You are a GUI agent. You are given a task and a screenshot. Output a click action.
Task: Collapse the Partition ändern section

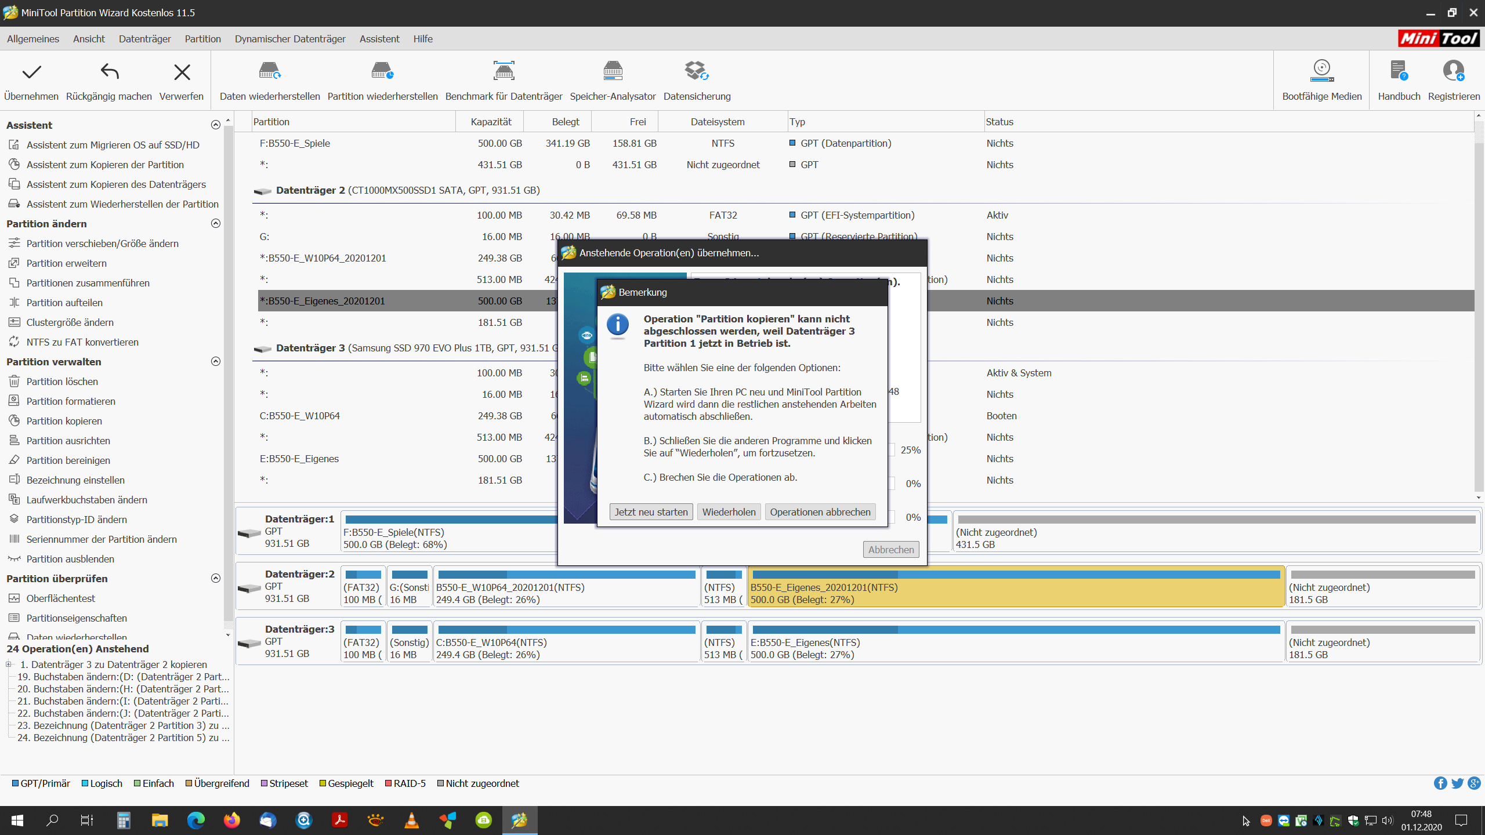[x=216, y=223]
